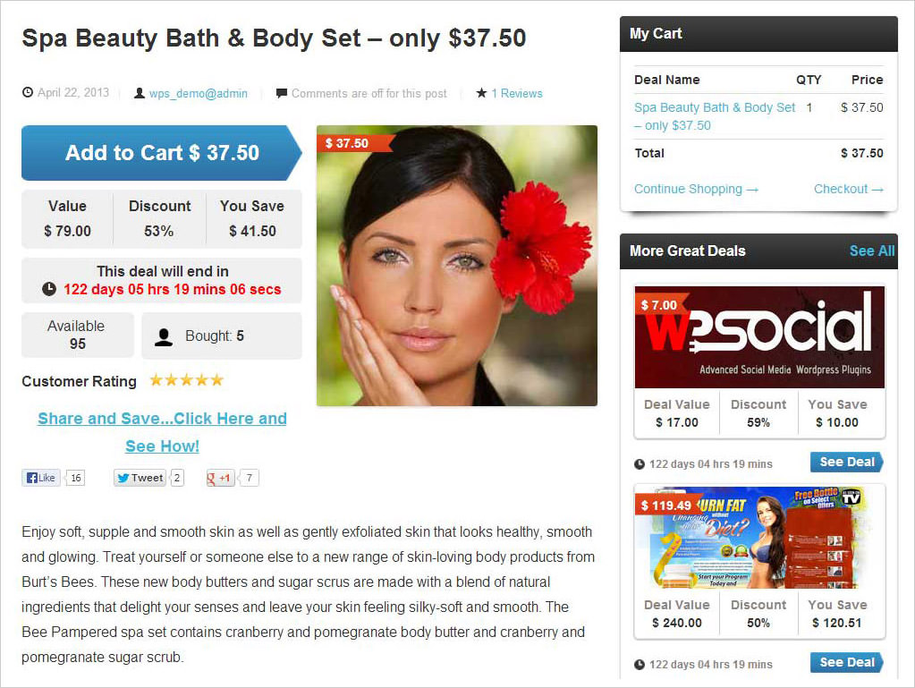Click the Add to Cart $ 37.50 button
The width and height of the screenshot is (915, 688).
tap(162, 153)
